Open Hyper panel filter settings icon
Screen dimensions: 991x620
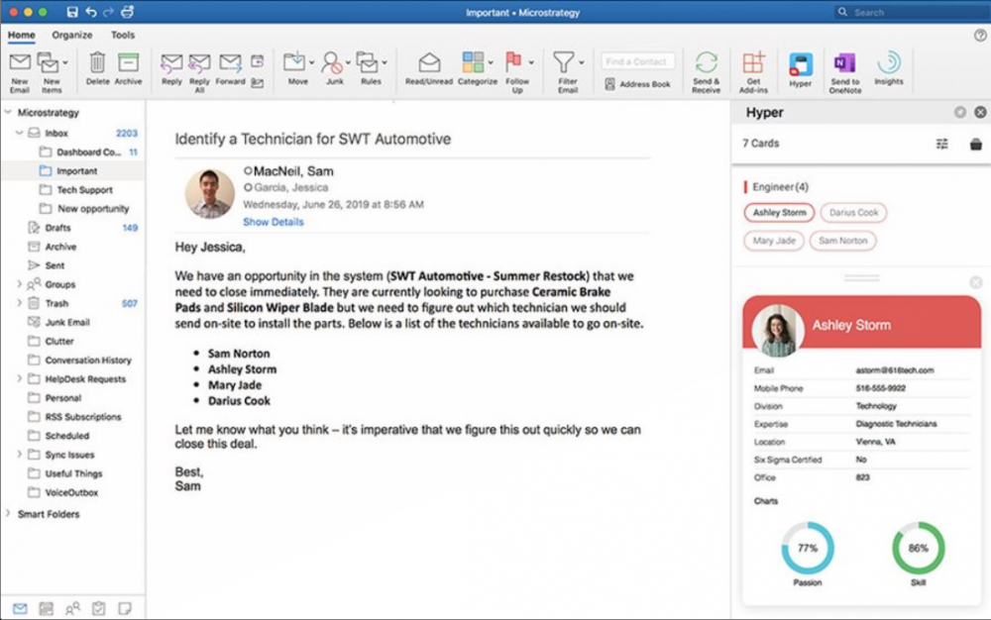tap(941, 144)
